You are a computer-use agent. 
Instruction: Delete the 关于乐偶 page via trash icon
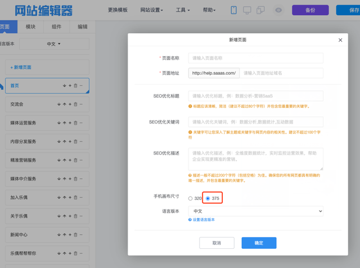[x=76, y=216]
